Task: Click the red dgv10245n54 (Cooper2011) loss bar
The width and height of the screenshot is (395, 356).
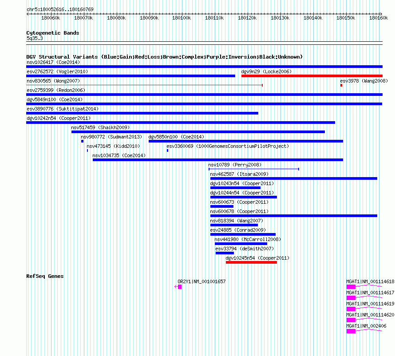Action: (x=251, y=262)
